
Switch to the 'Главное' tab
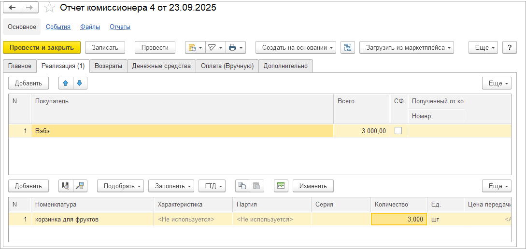[x=20, y=66]
